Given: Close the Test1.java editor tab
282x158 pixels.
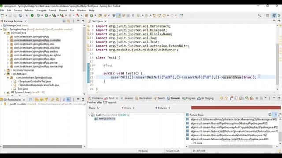Looking at the screenshot, I should pos(105,21).
